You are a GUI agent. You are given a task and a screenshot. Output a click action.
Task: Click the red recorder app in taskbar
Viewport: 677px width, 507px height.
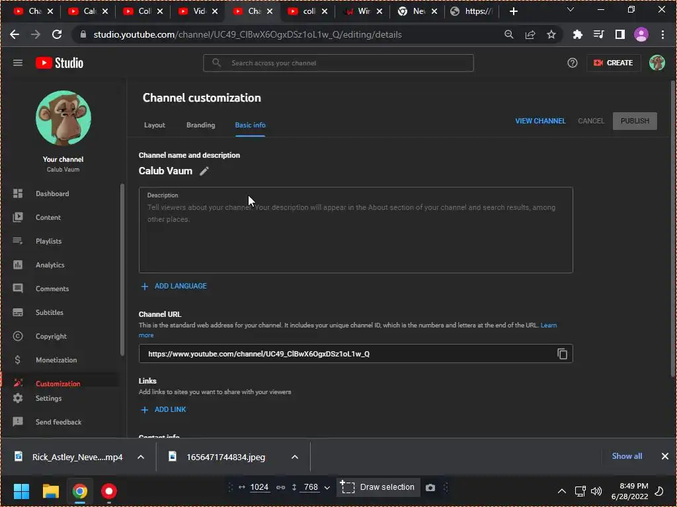109,491
